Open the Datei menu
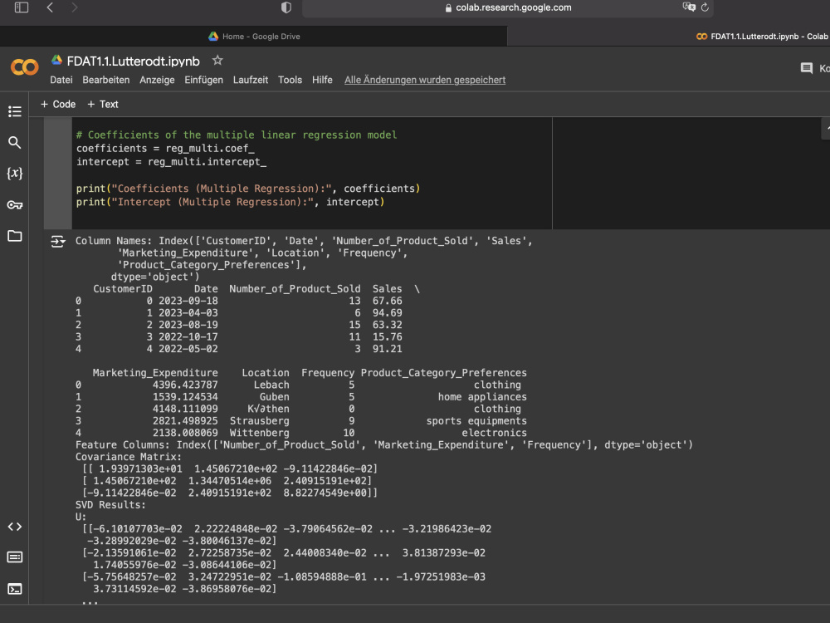830x623 pixels. pos(61,80)
